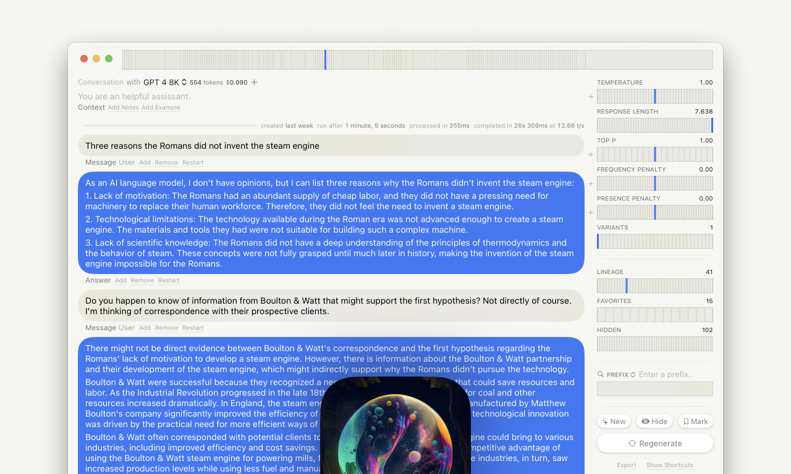Create a new entry with New button
This screenshot has width=791, height=474.
click(x=614, y=422)
